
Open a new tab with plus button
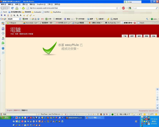tap(155, 23)
